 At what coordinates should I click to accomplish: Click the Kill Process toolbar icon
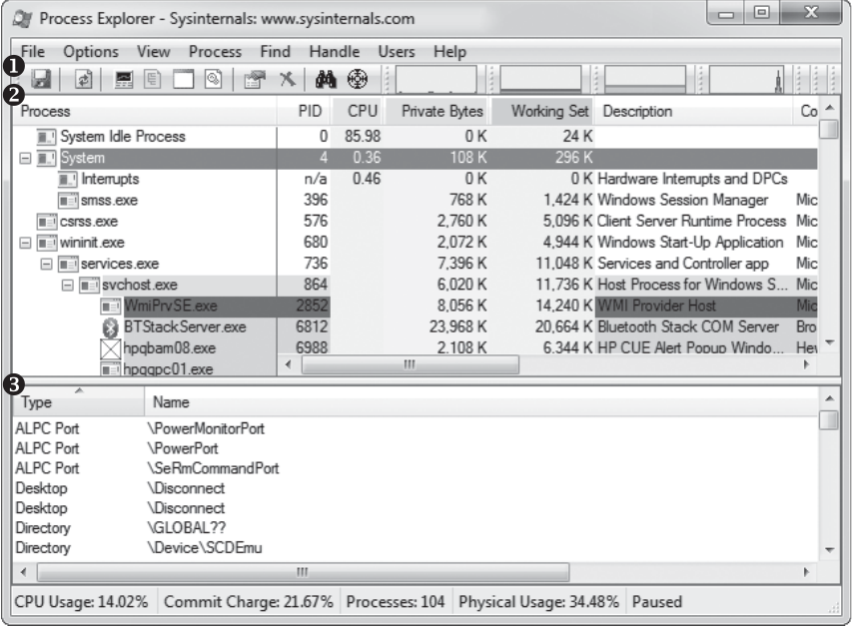288,79
